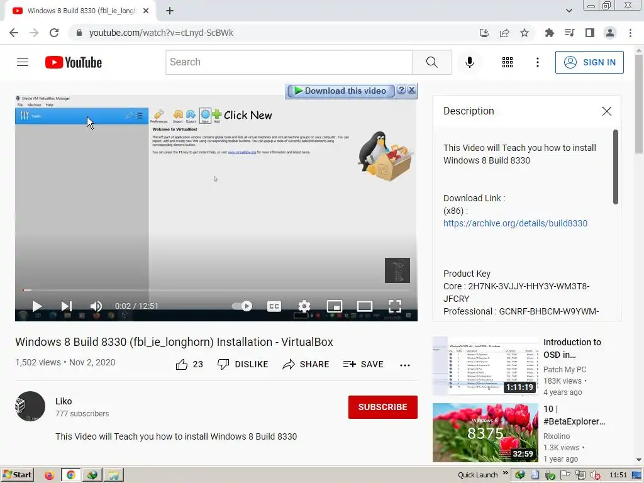Dismiss the download bar with its X
This screenshot has width=644, height=483.
(x=411, y=90)
